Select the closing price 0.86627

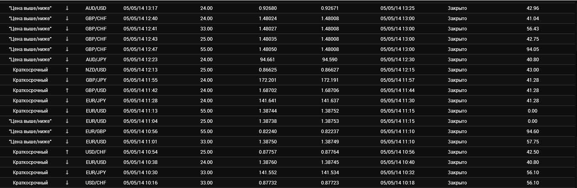coord(330,70)
